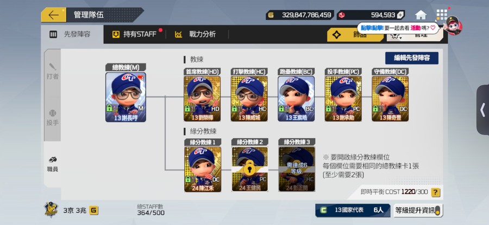
Task: Toggle the lock on 首席教練 劉榮樺 card
Action: point(188,108)
